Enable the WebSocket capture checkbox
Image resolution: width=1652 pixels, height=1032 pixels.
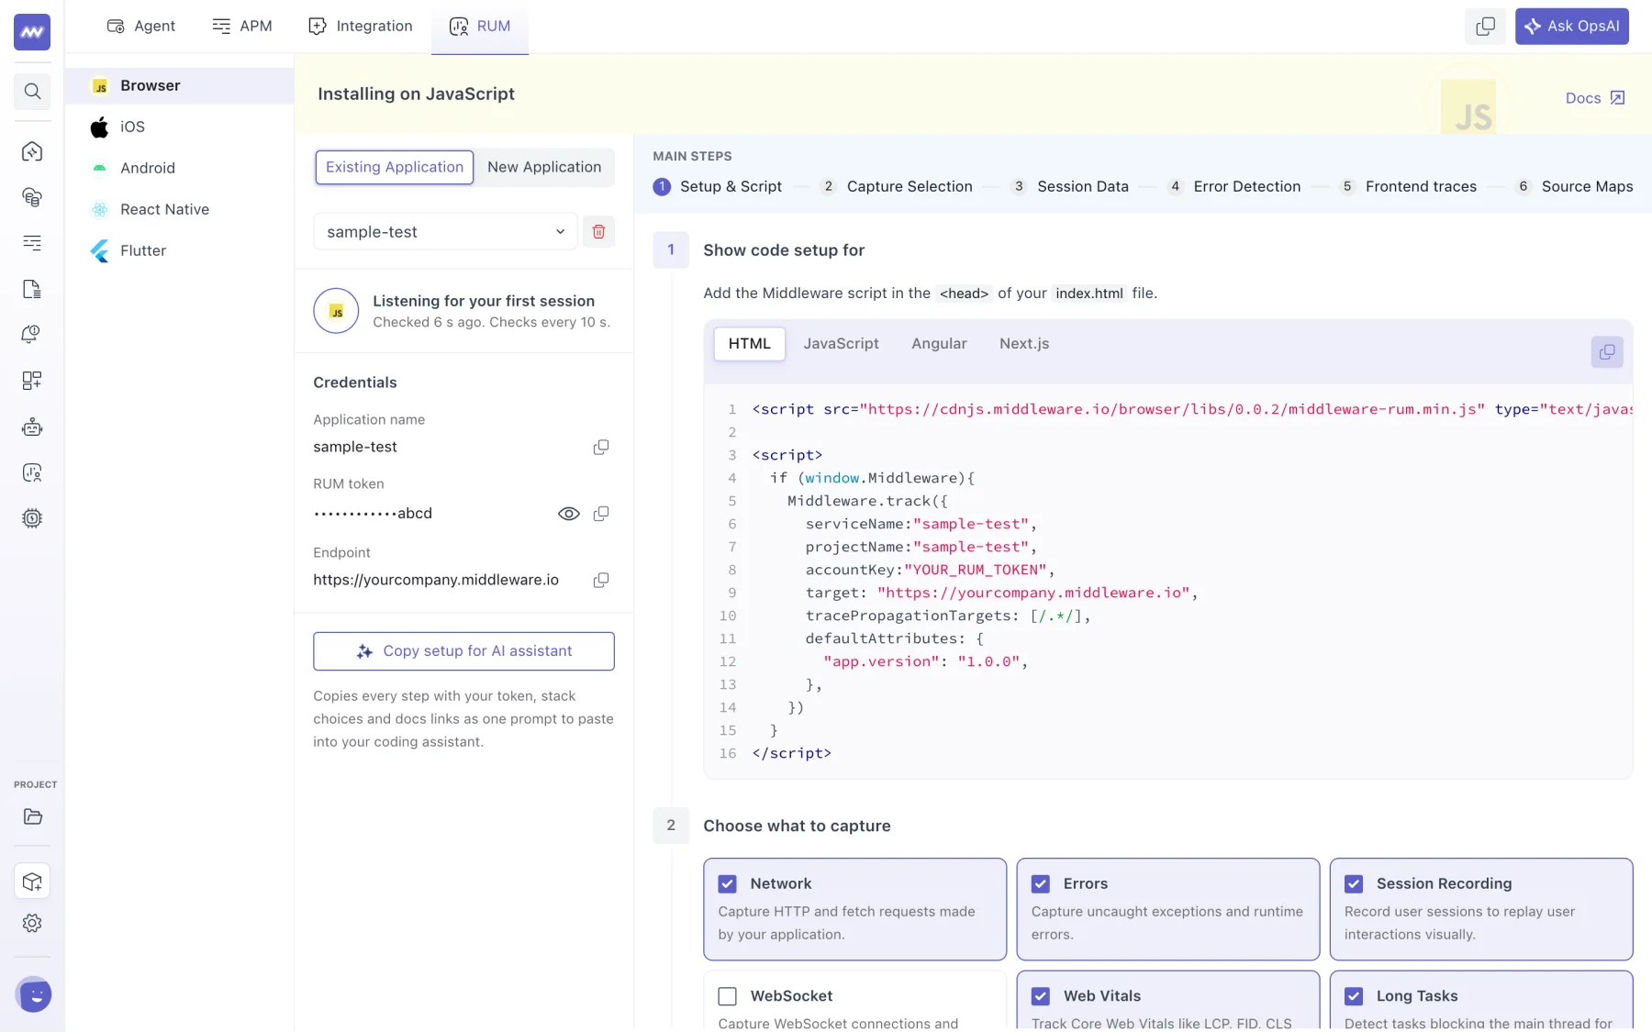(x=727, y=996)
